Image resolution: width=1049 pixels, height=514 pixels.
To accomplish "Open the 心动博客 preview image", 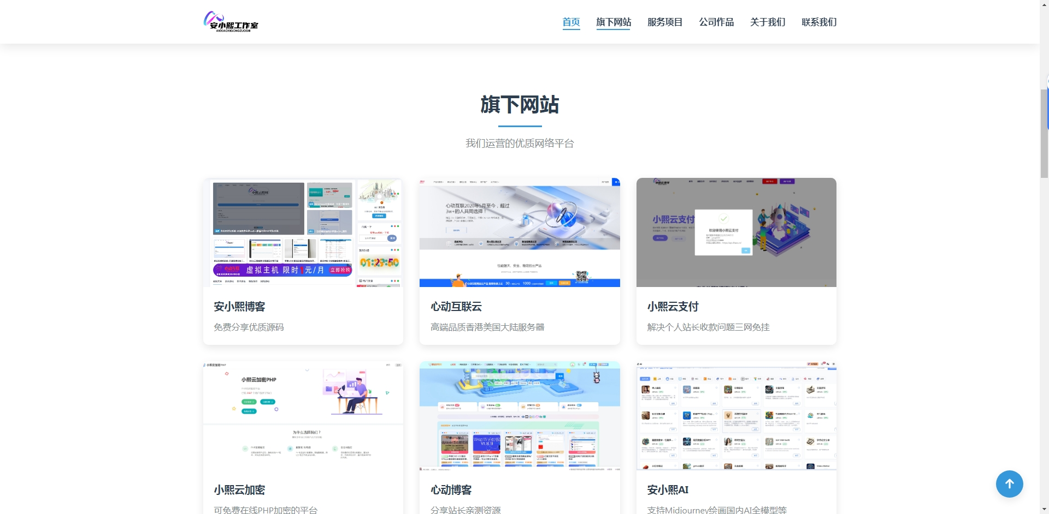I will click(520, 416).
